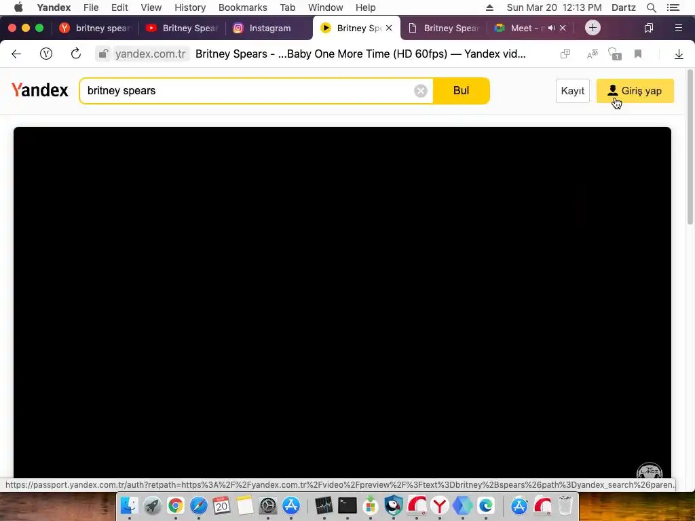
Task: Open Microsoft Edge from the dock
Action: (485, 505)
